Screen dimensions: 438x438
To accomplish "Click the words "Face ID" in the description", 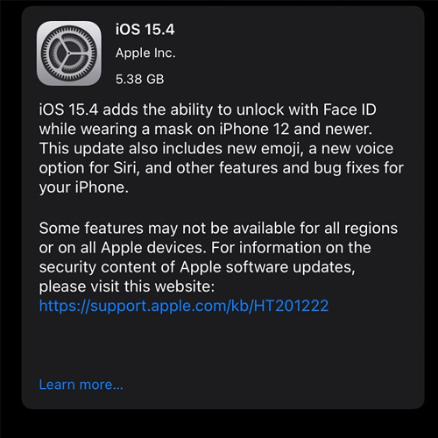I will (x=350, y=109).
